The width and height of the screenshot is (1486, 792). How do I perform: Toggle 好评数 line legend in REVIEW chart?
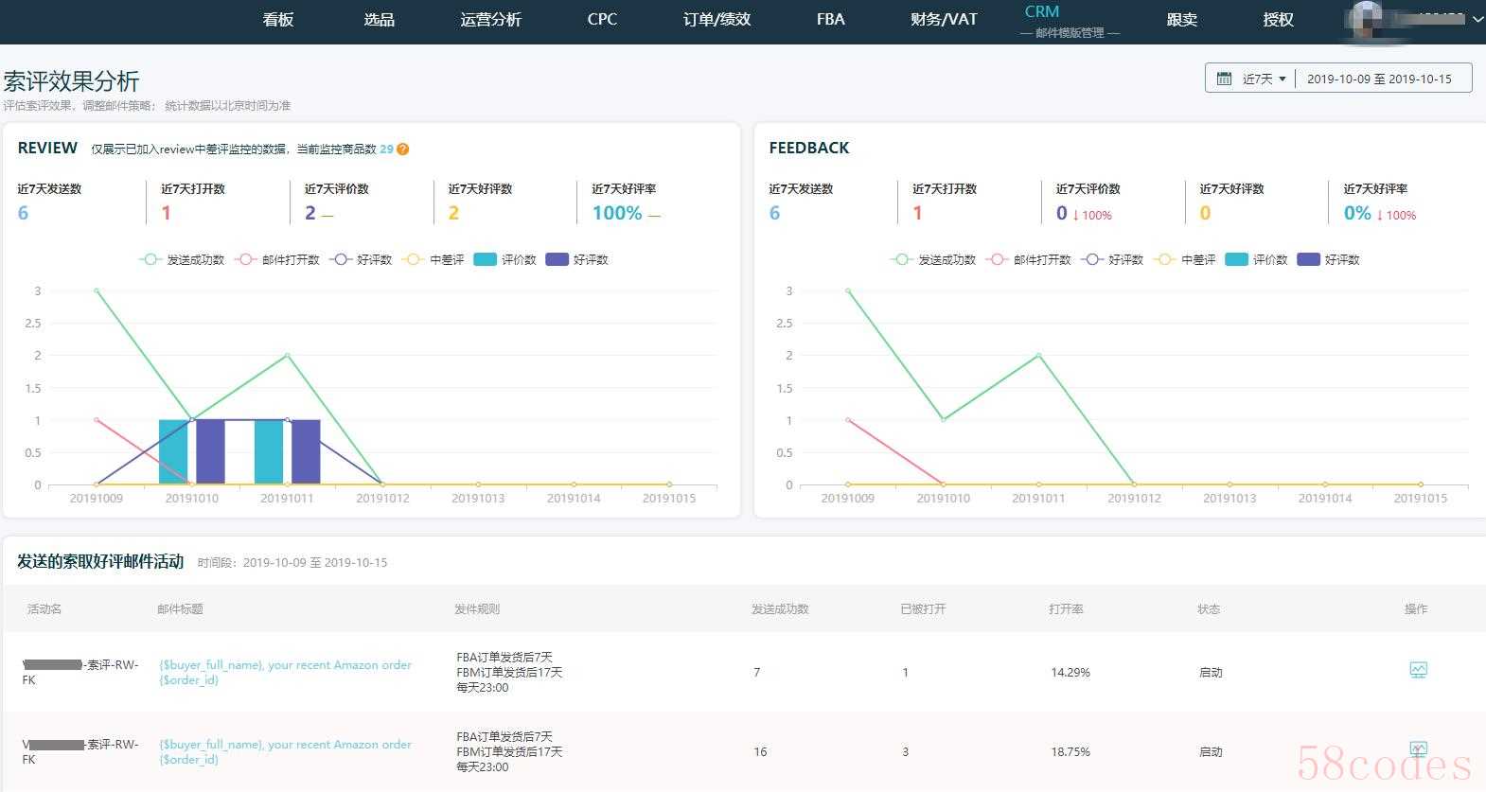(x=361, y=259)
